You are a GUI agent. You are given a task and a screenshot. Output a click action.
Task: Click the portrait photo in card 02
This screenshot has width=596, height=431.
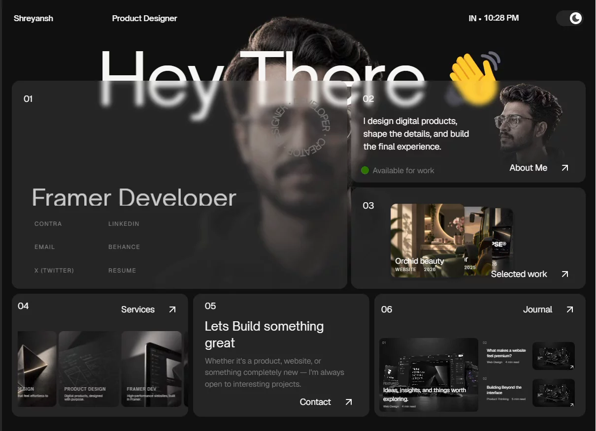pyautogui.click(x=528, y=122)
